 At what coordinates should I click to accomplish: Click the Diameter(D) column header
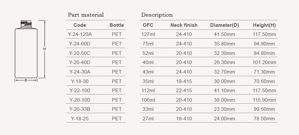(x=224, y=25)
